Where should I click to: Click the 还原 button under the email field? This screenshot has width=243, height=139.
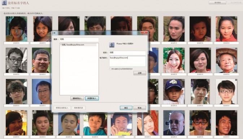(140, 73)
